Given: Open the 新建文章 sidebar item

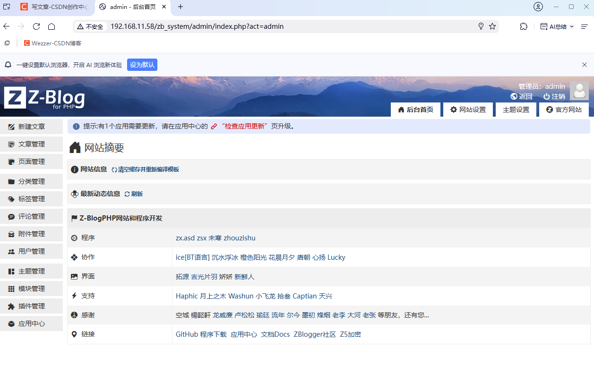Looking at the screenshot, I should pyautogui.click(x=31, y=127).
